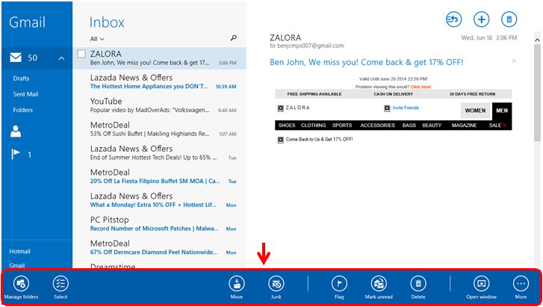Click the 'Click here!' link
Viewport: 543px width, 307px height.
(421, 87)
